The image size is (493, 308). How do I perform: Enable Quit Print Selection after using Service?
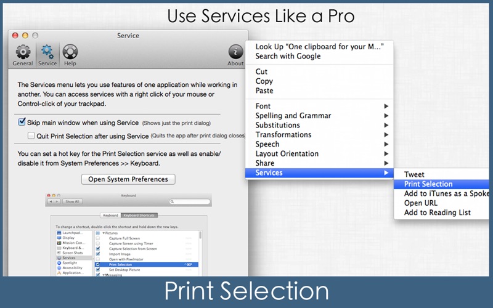click(31, 136)
